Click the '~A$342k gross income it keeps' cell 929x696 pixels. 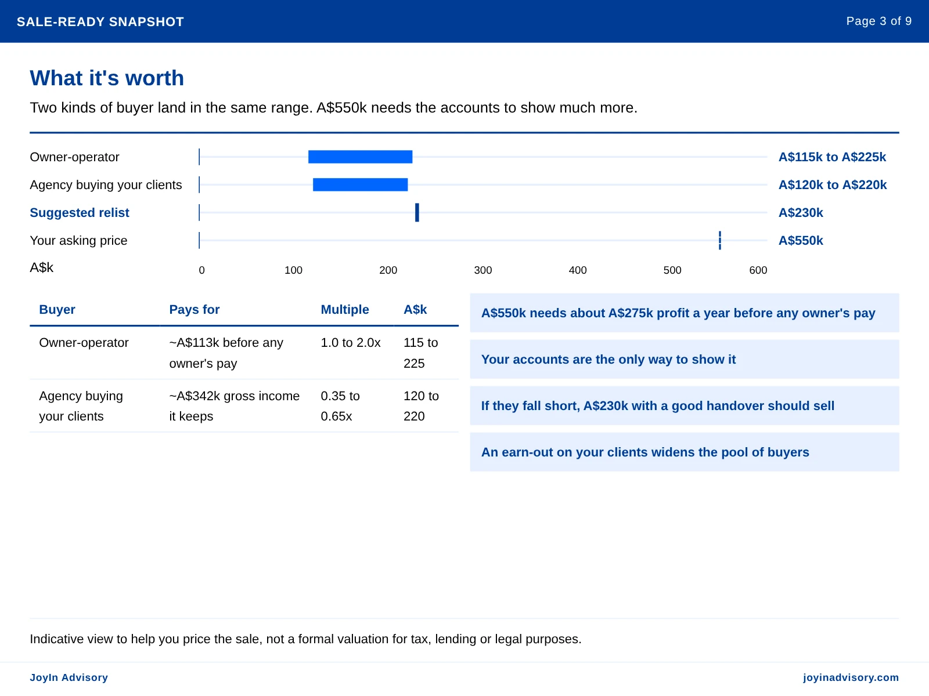(x=235, y=406)
